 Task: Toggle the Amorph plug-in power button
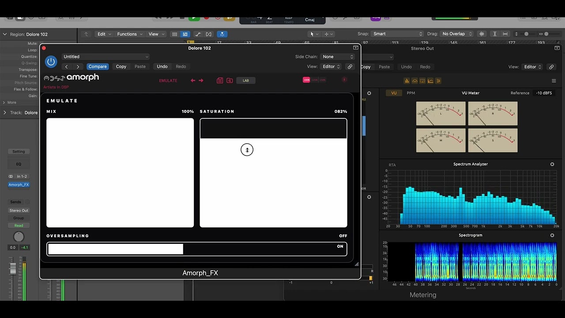click(x=51, y=62)
